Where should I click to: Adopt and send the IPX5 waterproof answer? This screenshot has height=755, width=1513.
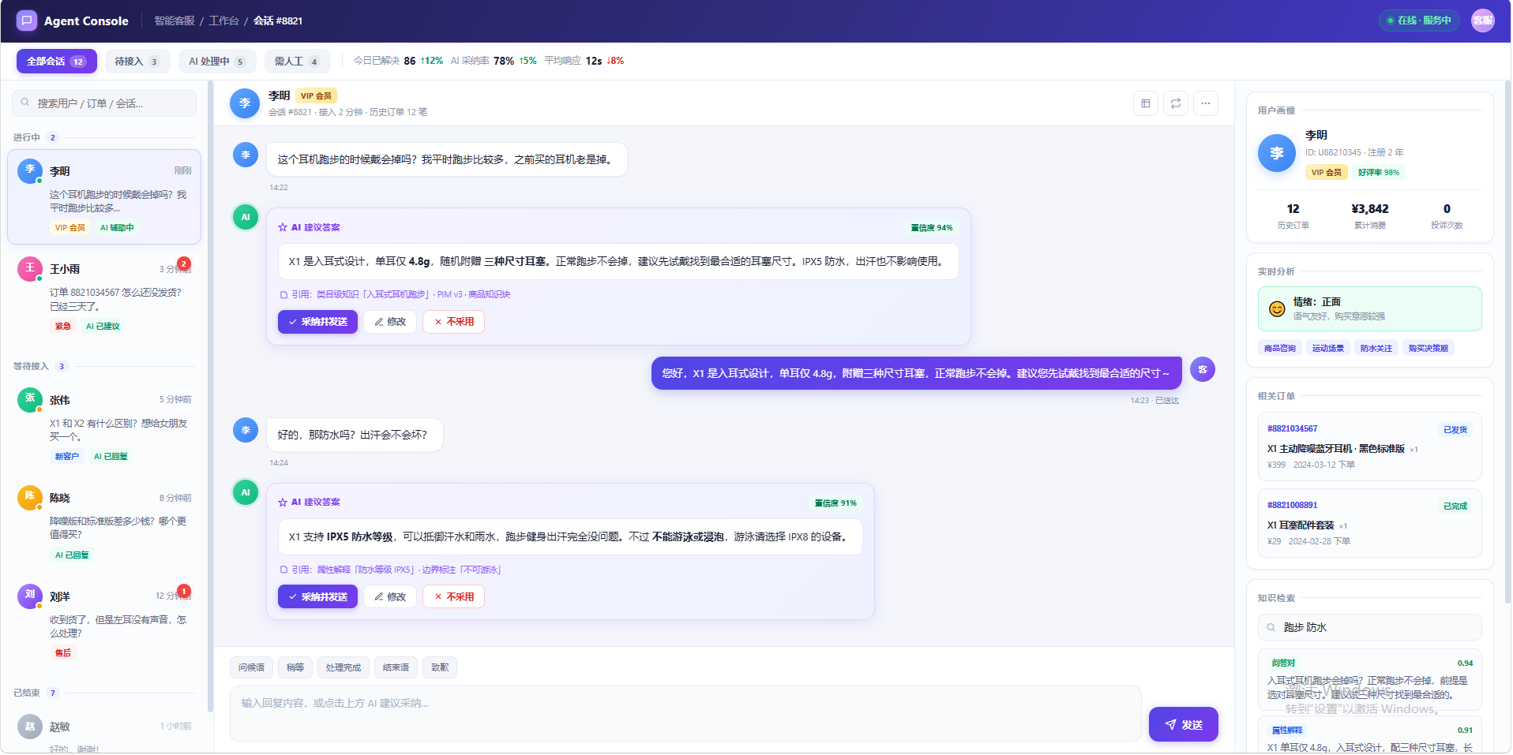point(317,597)
